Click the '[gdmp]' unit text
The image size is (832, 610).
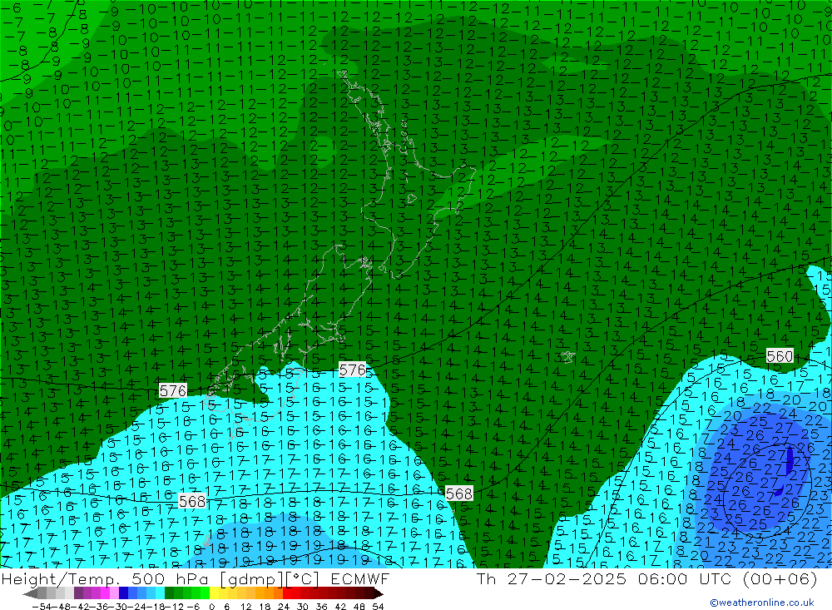click(x=253, y=578)
